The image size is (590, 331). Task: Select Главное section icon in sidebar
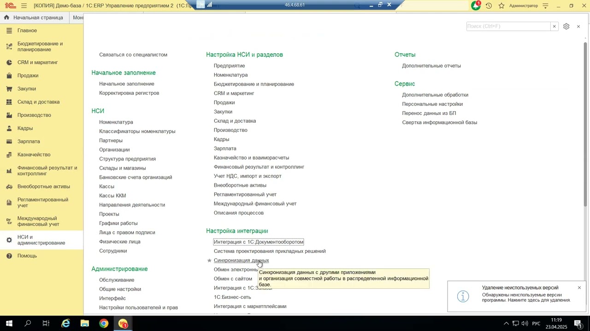tap(9, 30)
